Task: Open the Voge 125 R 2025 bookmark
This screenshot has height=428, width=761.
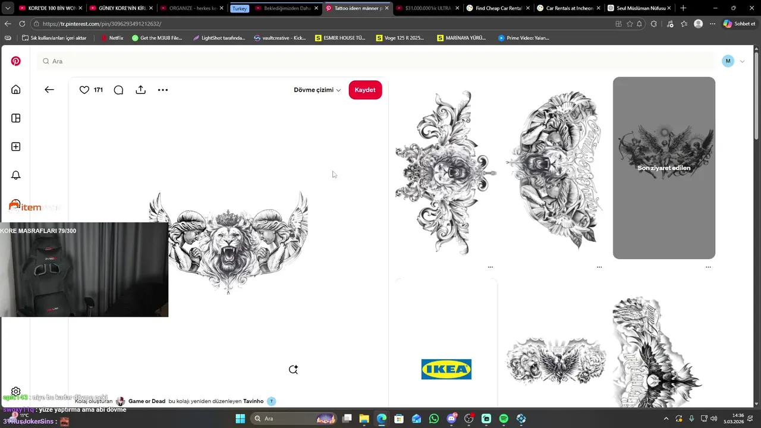Action: 400,38
